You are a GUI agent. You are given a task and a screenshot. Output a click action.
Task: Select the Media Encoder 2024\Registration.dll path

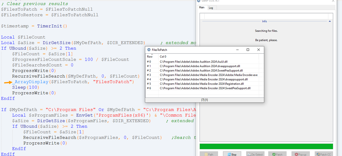click(x=202, y=84)
